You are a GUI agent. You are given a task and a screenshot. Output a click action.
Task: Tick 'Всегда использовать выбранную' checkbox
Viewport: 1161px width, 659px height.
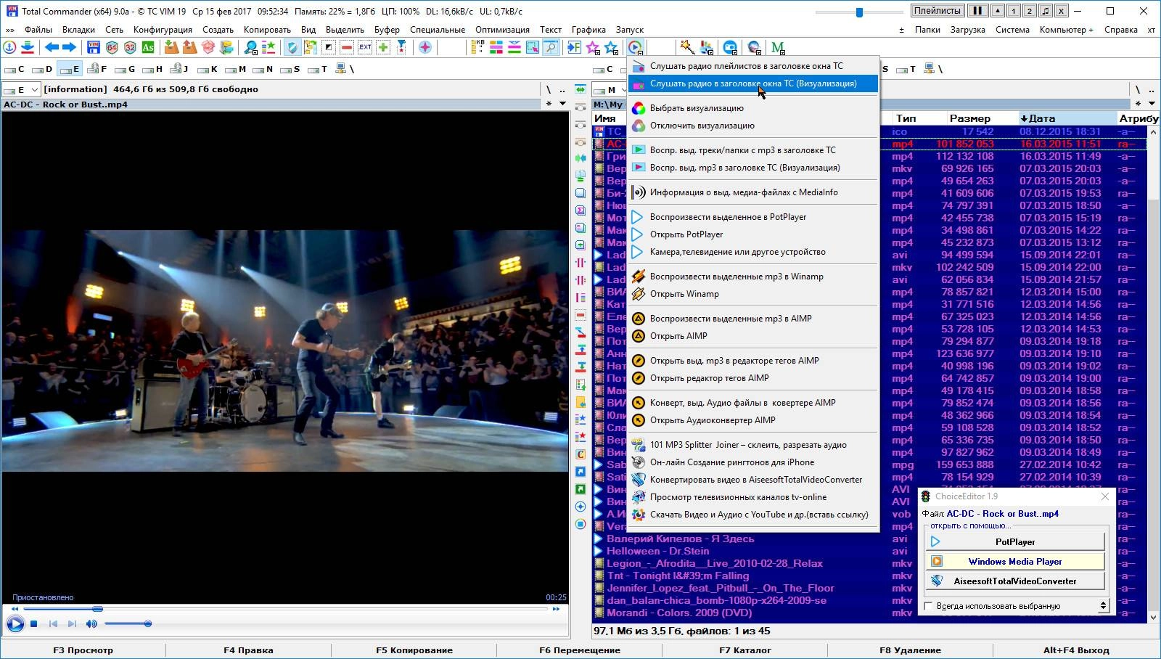pos(928,606)
